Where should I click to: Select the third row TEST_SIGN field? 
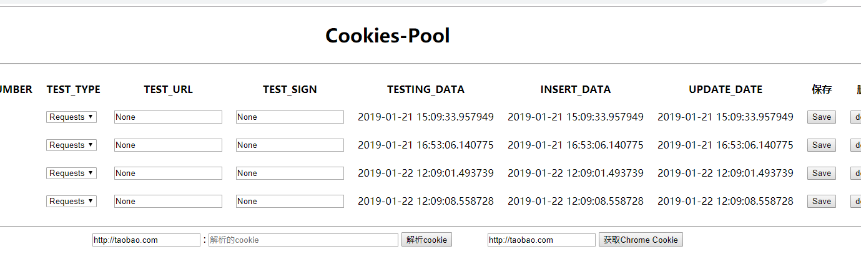(x=290, y=174)
